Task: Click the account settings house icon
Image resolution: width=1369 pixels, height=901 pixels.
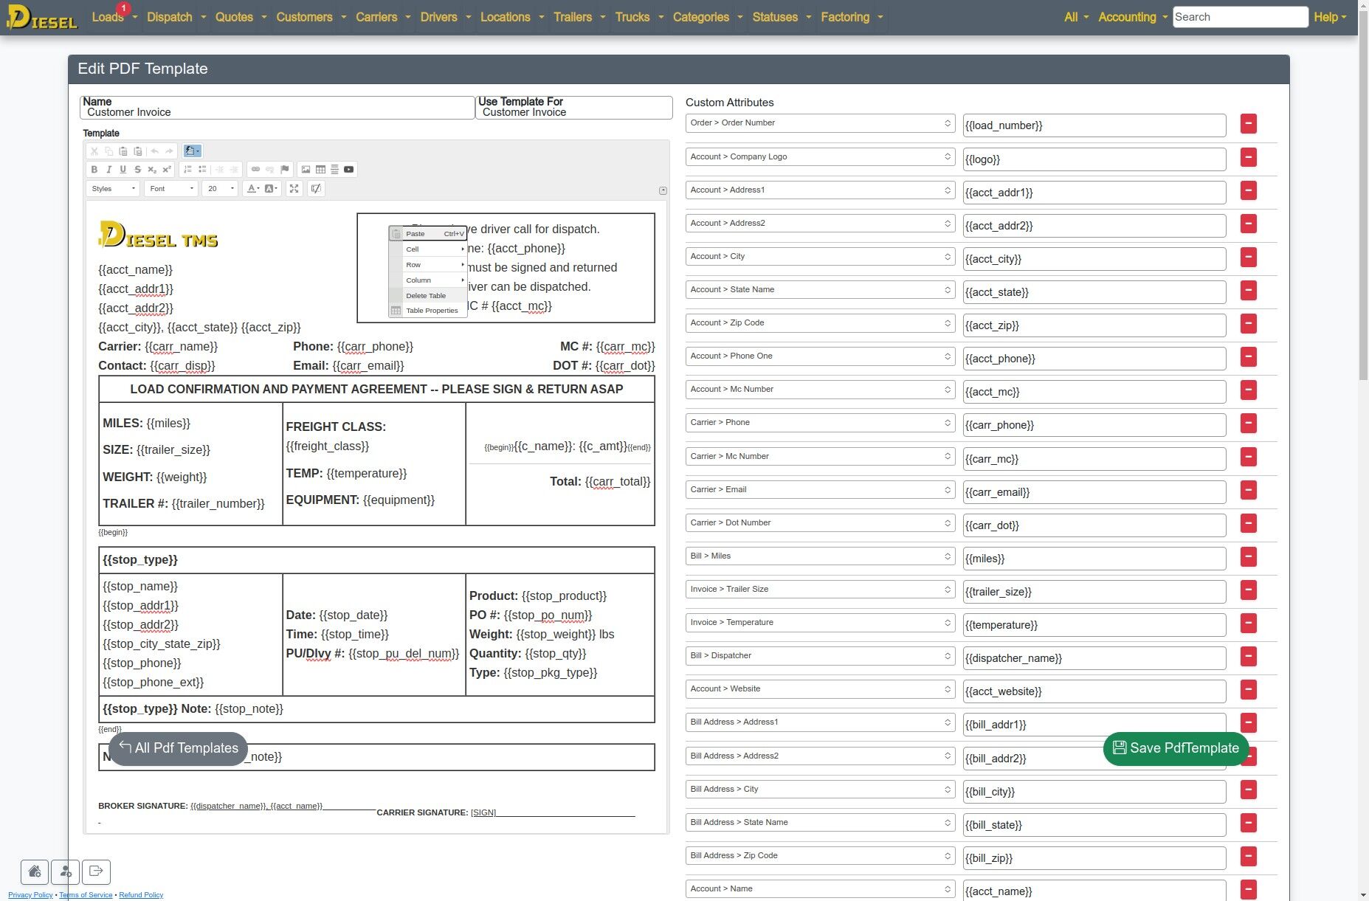Action: click(x=35, y=871)
